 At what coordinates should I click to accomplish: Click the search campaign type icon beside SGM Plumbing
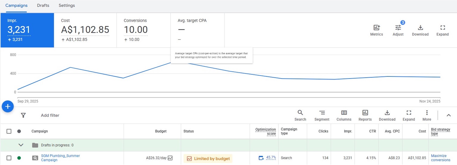(x=35, y=158)
